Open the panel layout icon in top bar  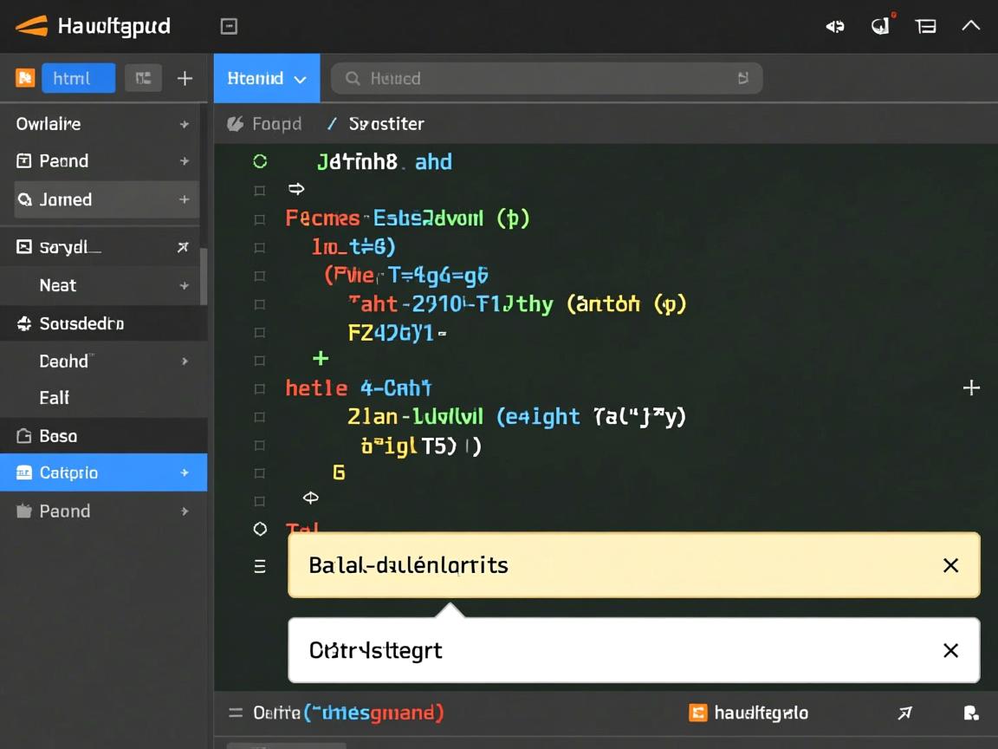pos(925,26)
